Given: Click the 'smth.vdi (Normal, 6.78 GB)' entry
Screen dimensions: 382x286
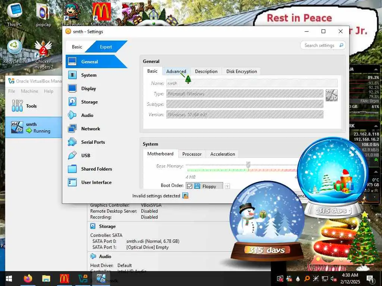Looking at the screenshot, I should click(x=153, y=241).
